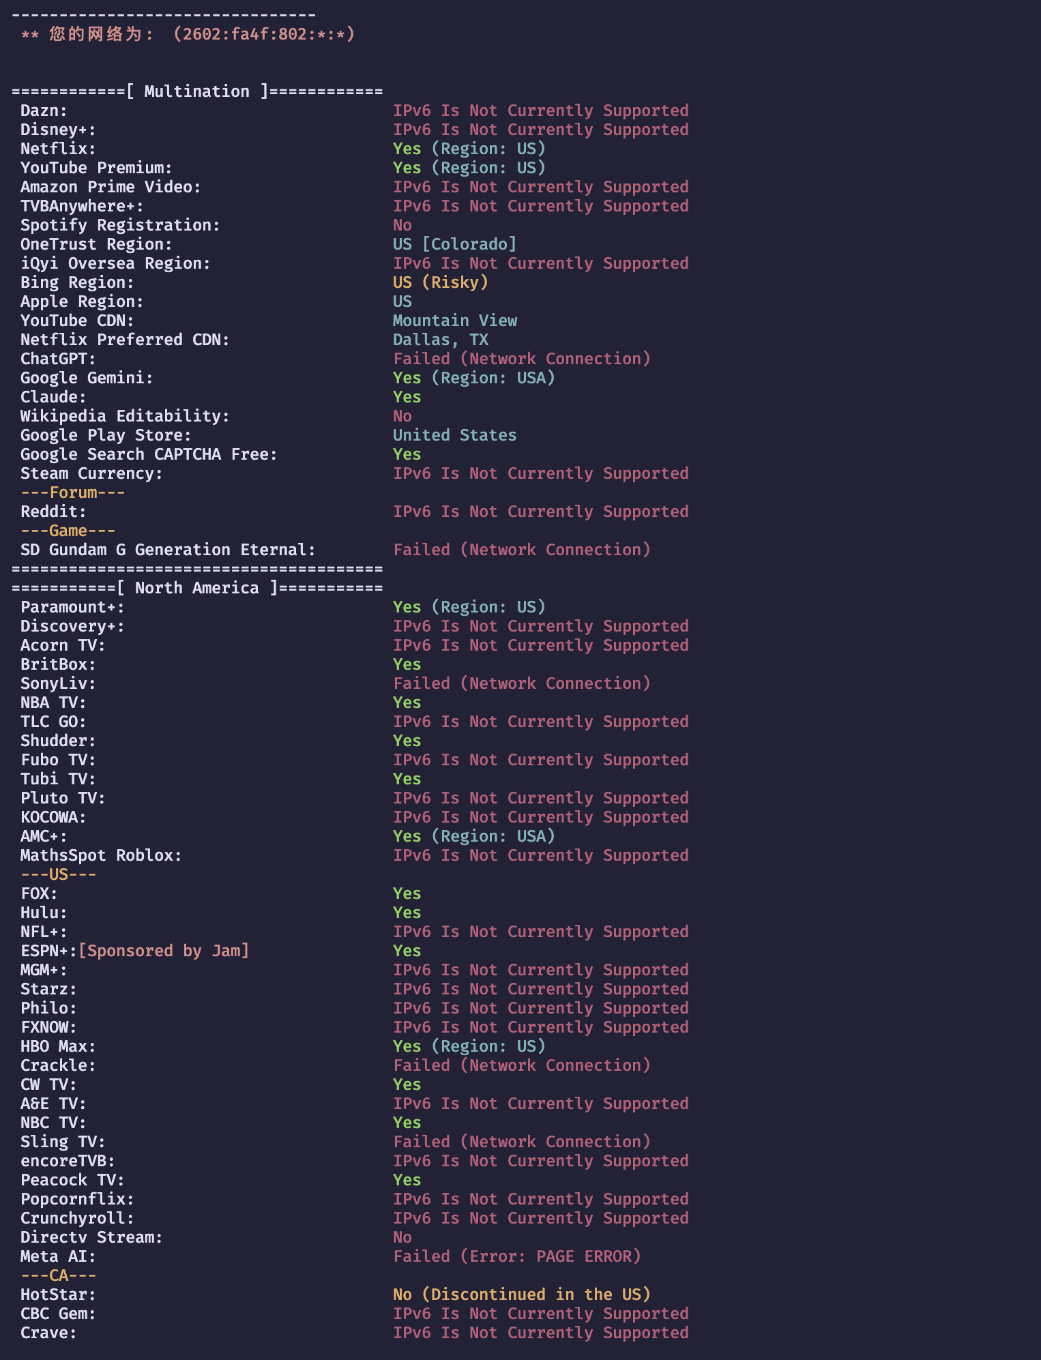Click the HBO Max label

(58, 1046)
